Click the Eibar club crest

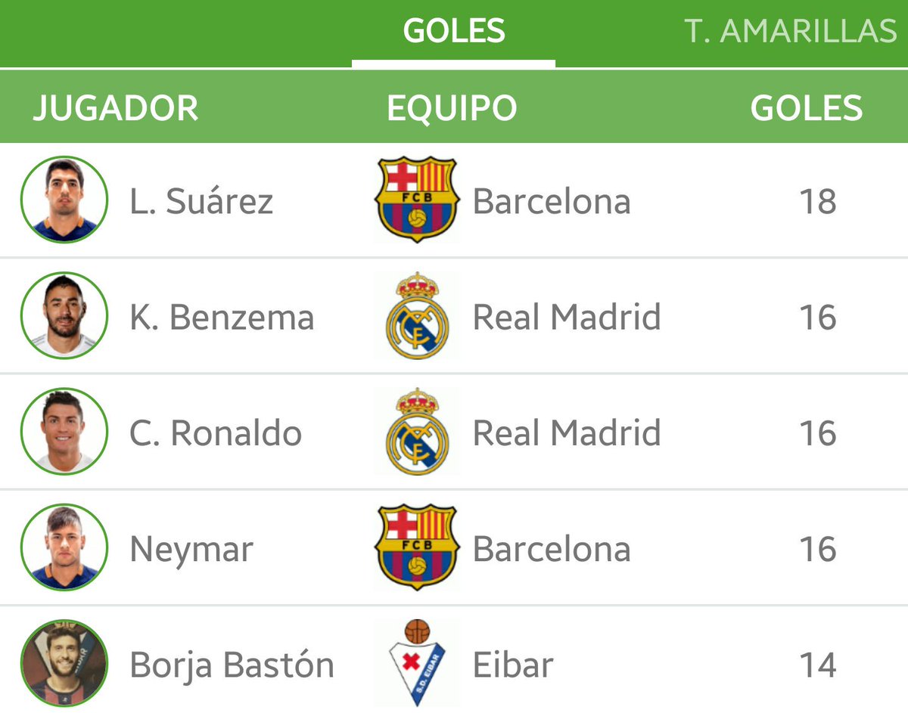[417, 663]
